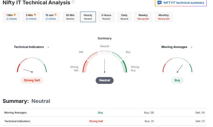Click the AI icon in technical summary button
Image resolution: width=213 pixels, height=127 pixels.
click(160, 3)
